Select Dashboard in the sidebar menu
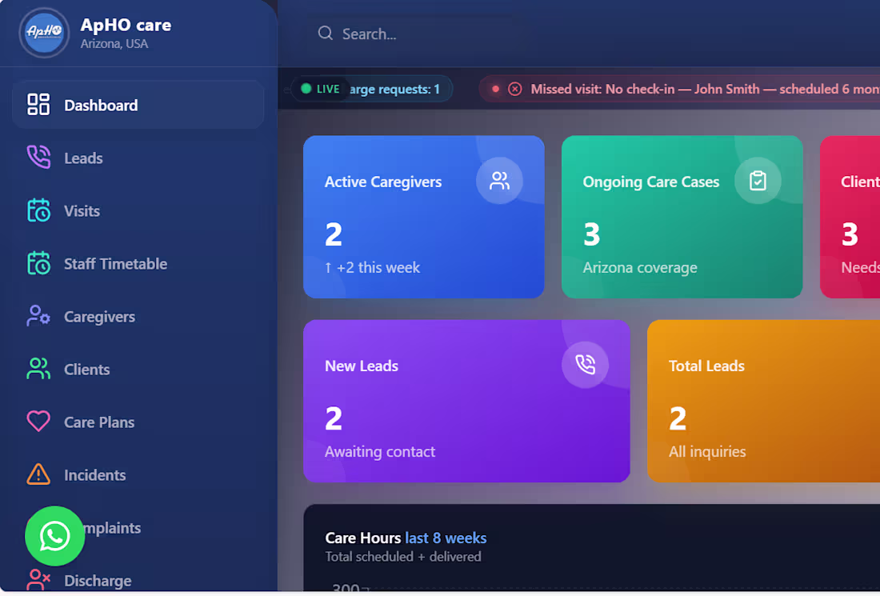880x596 pixels. point(101,104)
